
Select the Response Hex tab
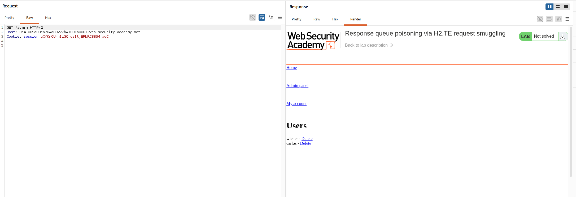[335, 19]
